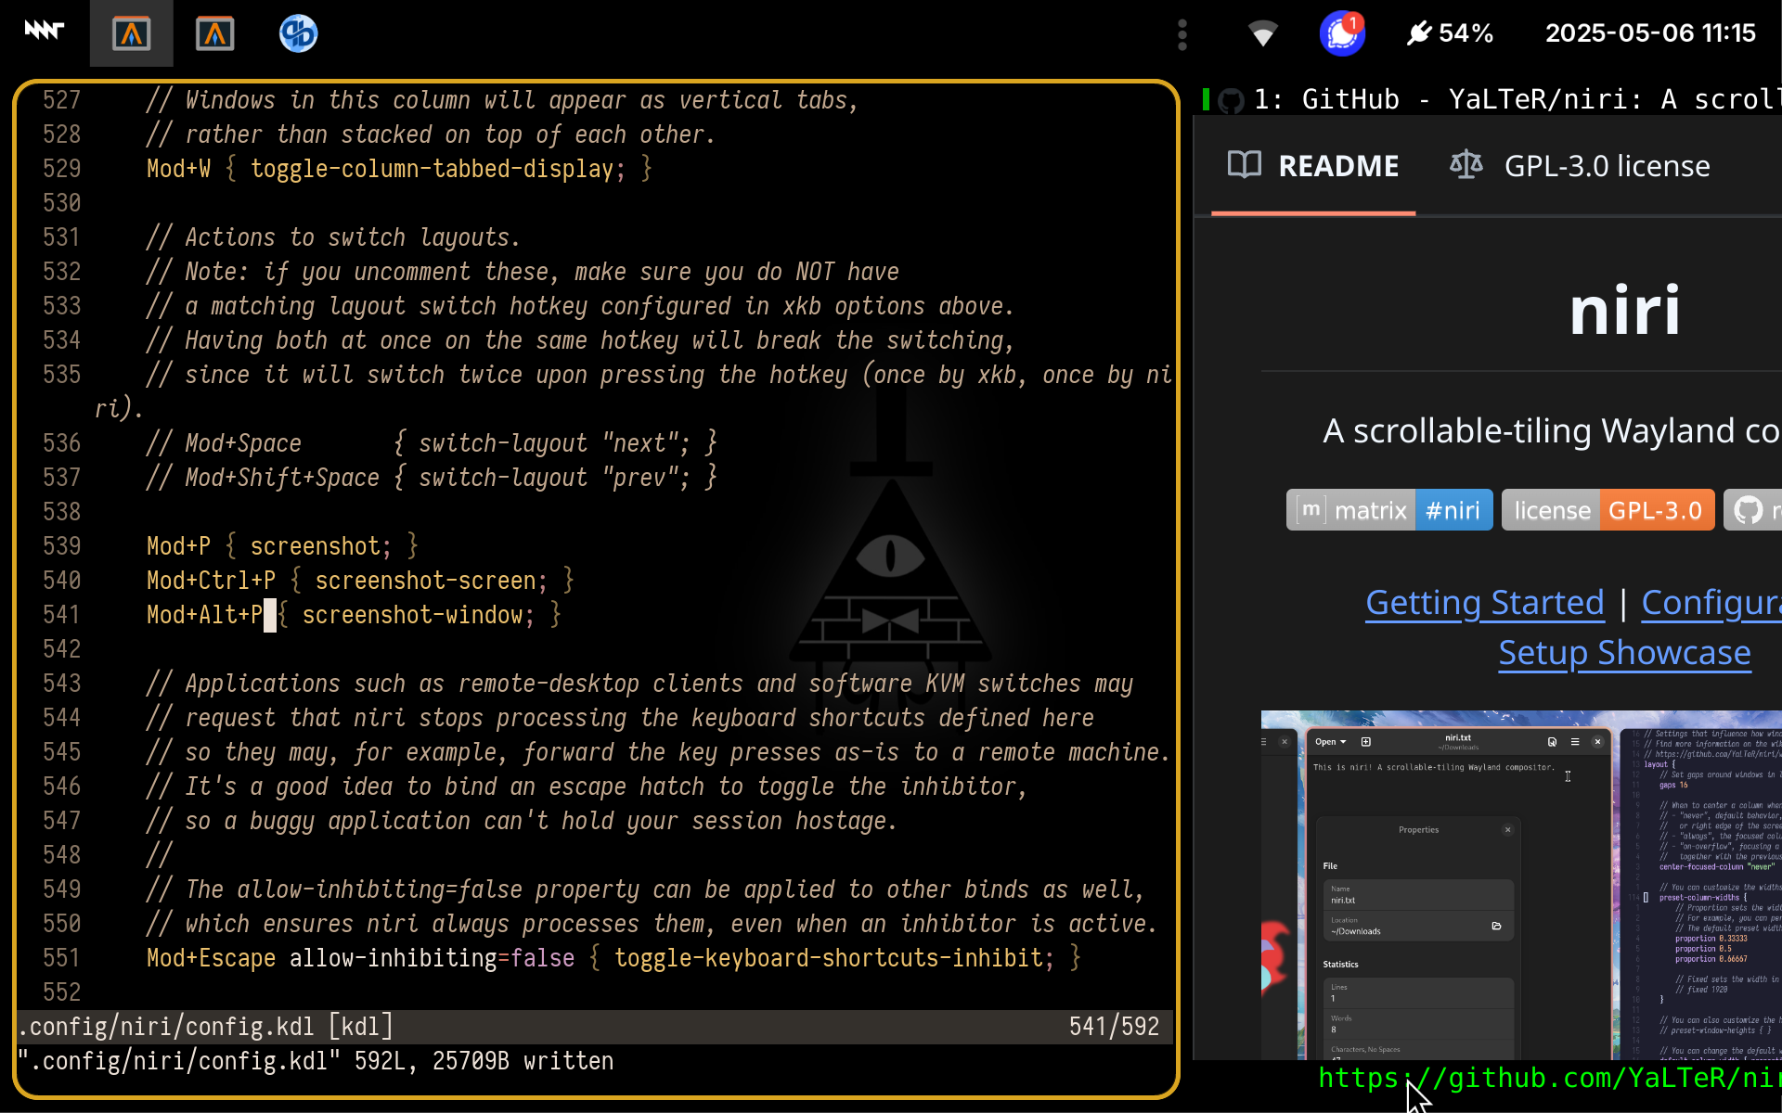Switch to the second Alacritty terminal icon
This screenshot has height=1113, width=1782.
[x=215, y=34]
